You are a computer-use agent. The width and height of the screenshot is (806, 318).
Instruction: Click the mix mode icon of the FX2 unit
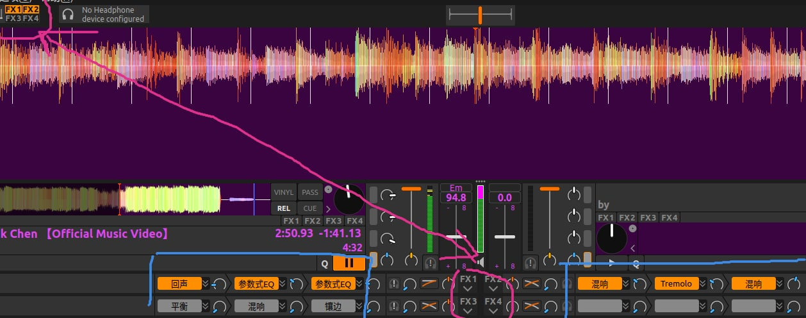click(x=531, y=284)
